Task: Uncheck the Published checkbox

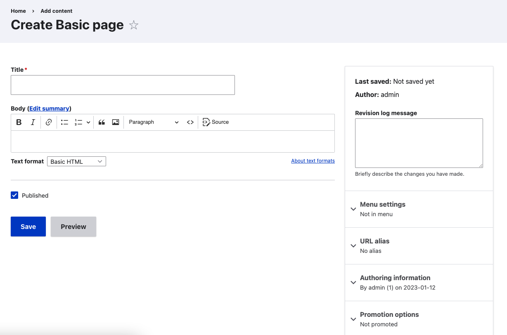Action: click(x=15, y=196)
